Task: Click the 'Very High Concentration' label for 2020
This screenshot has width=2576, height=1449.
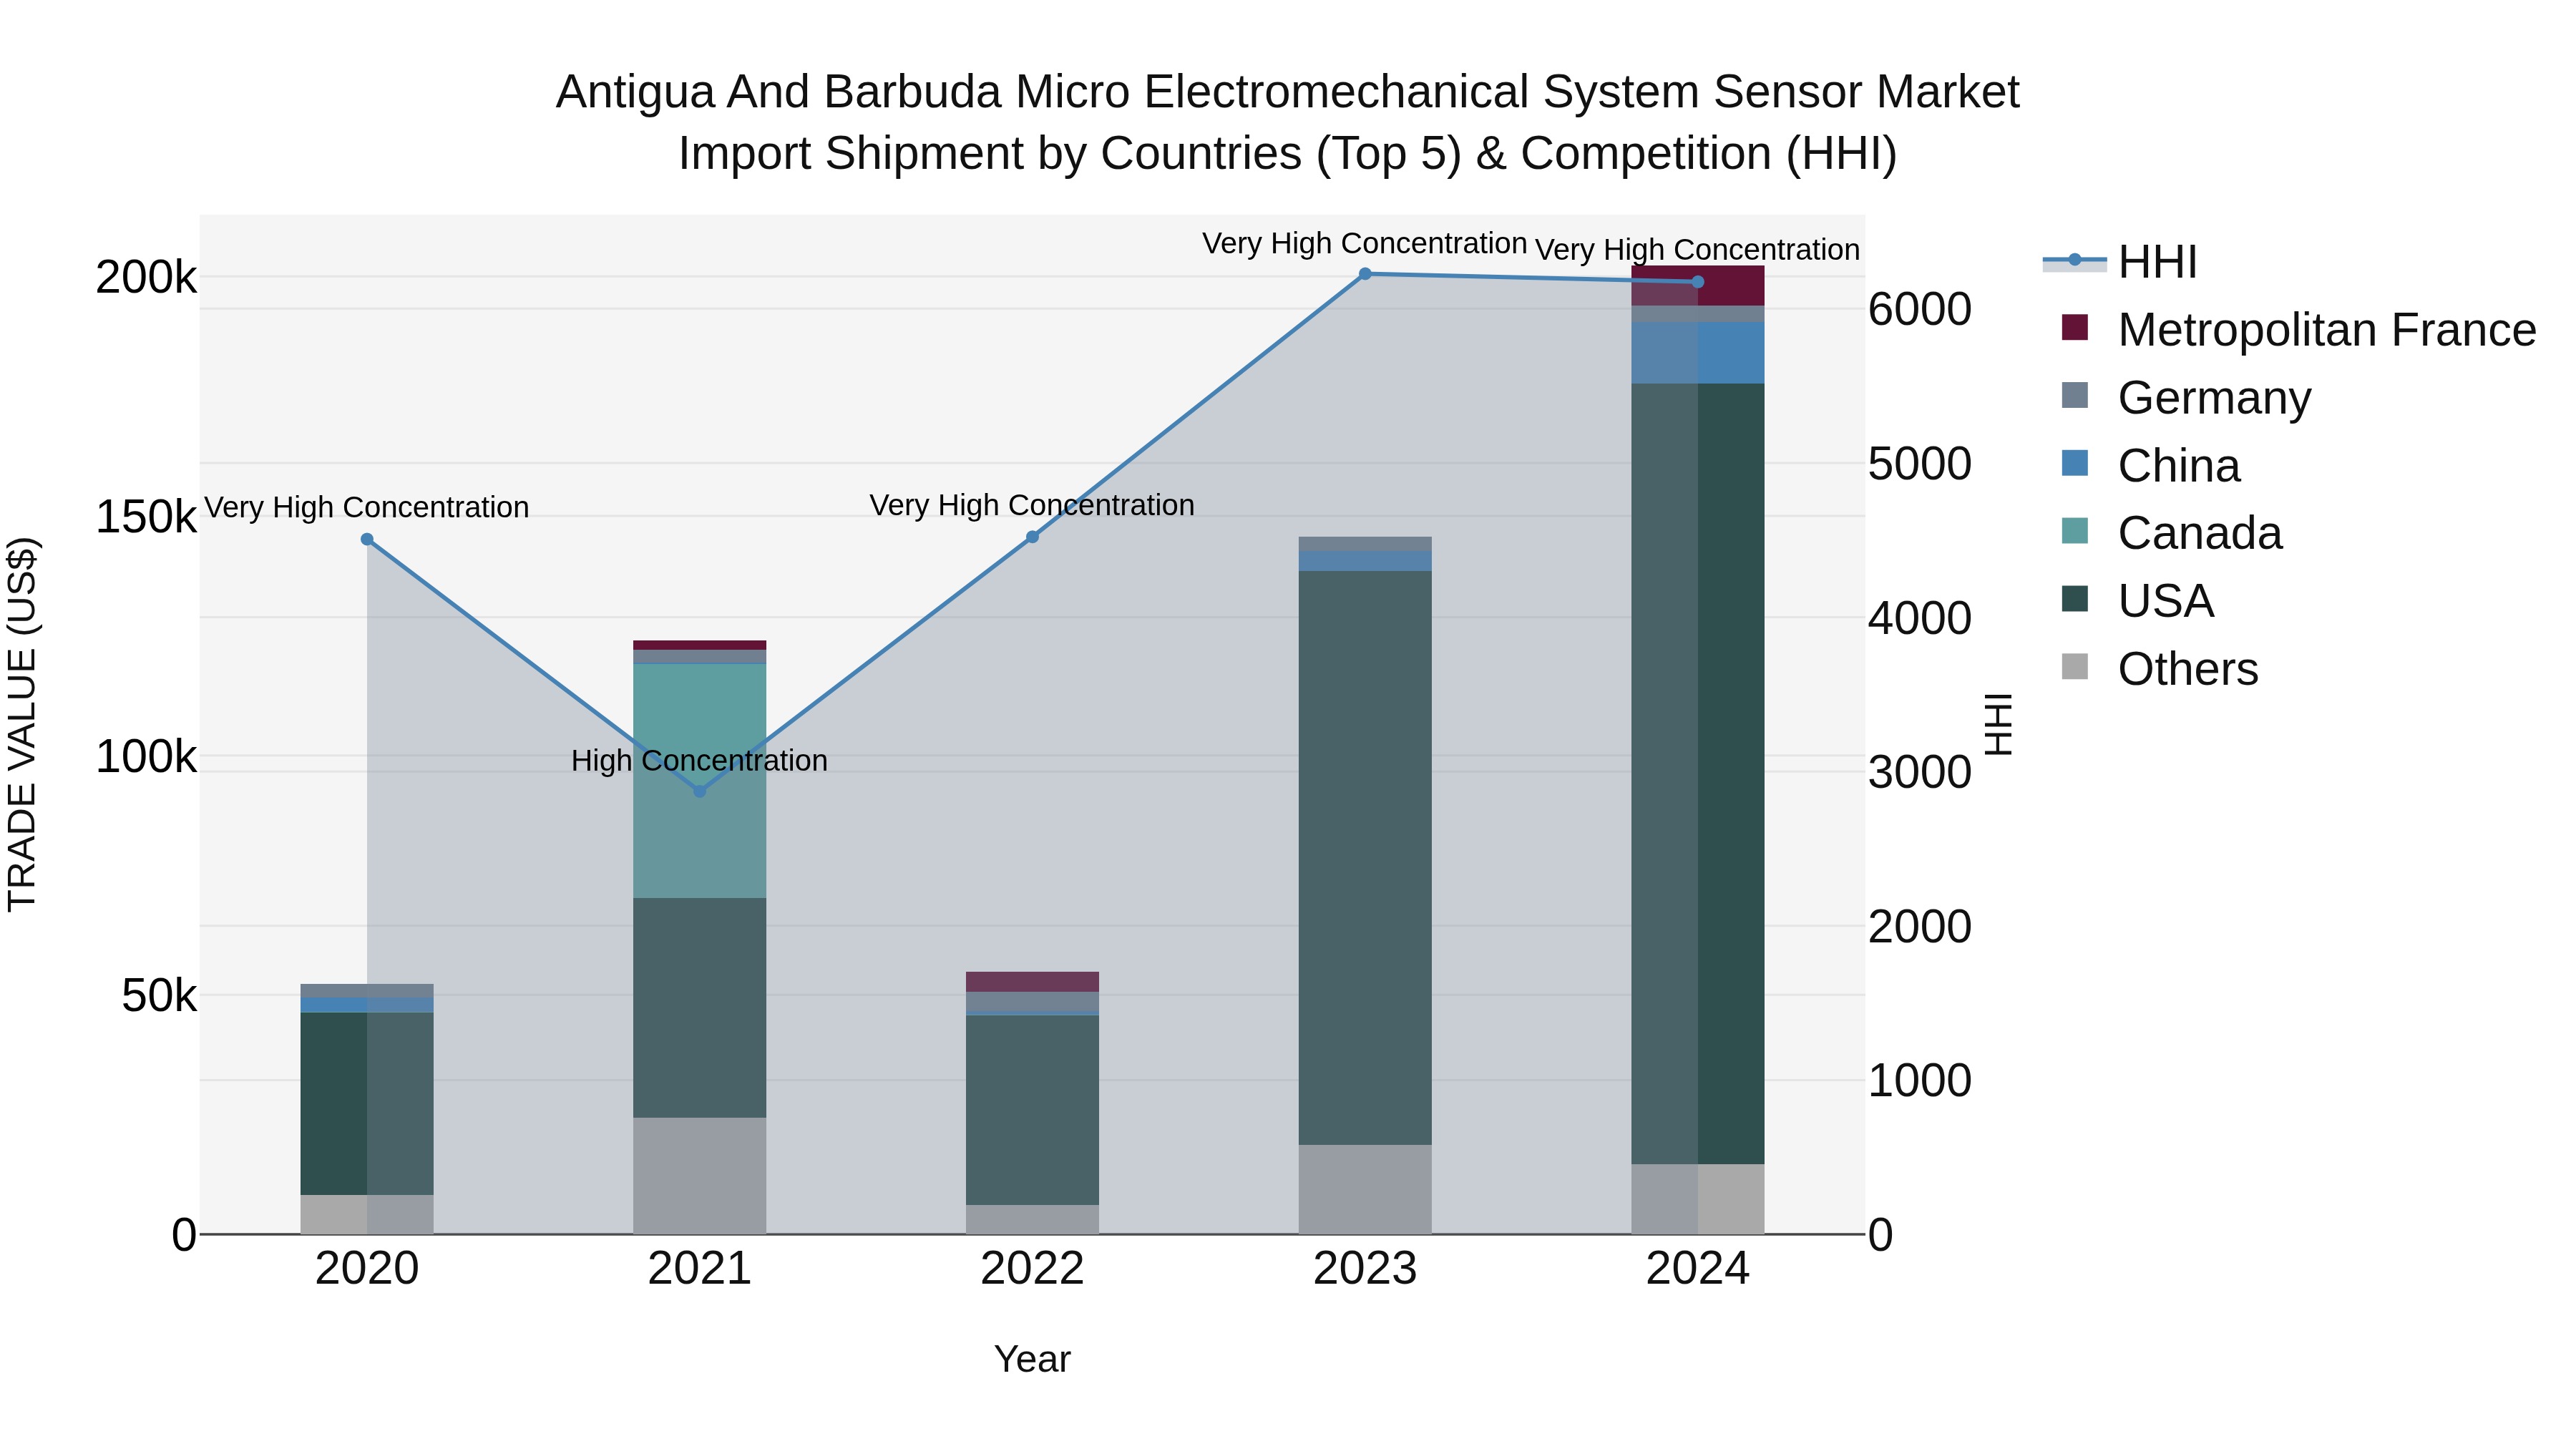Action: coord(367,508)
